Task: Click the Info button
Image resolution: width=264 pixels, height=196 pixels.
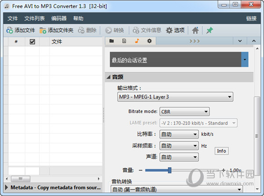Action: (x=221, y=151)
